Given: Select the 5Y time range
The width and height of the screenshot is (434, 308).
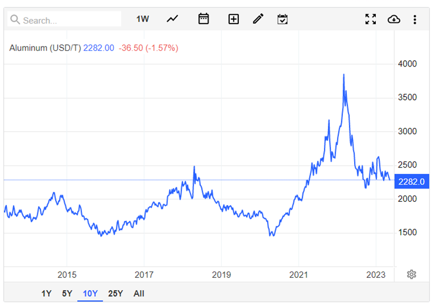Looking at the screenshot, I should (x=67, y=294).
